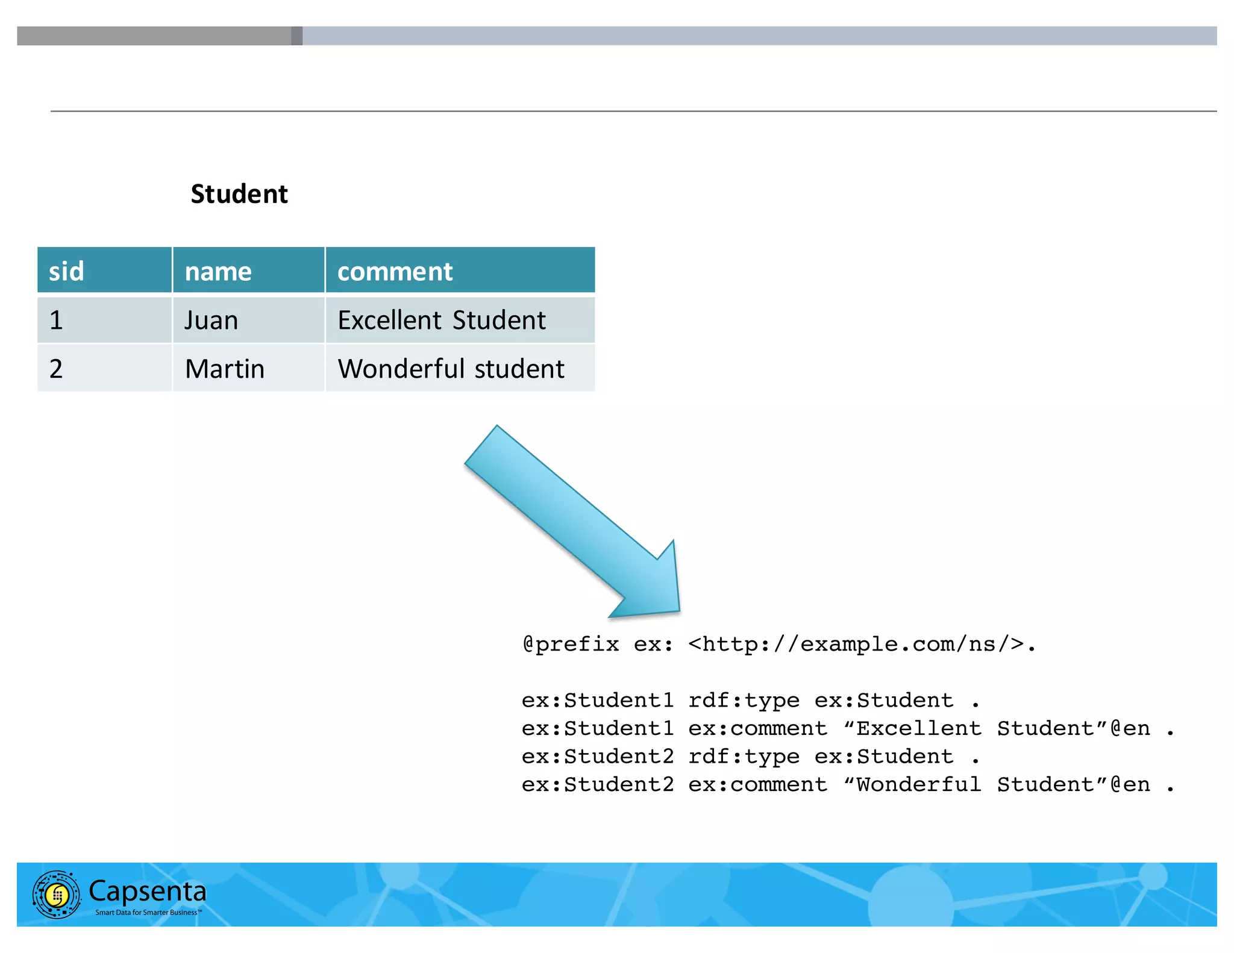This screenshot has height=953, width=1234.
Task: Click the 'ex:Student2 rdf:type ex:Student' line
Action: click(751, 757)
